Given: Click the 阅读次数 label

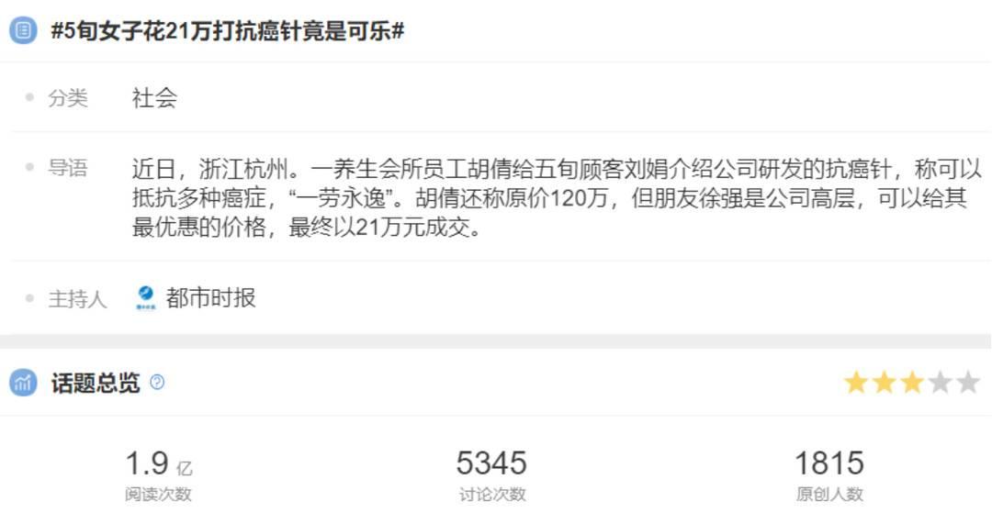Looking at the screenshot, I should point(158,494).
